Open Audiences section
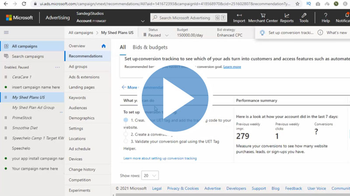Screen dimensions: 350x196 (x=78, y=108)
